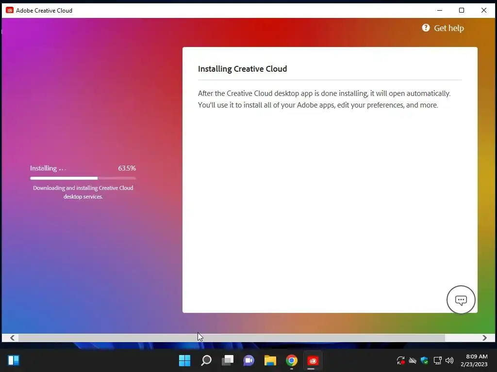The height and width of the screenshot is (372, 497).
Task: Open the network tray icon
Action: click(x=437, y=360)
